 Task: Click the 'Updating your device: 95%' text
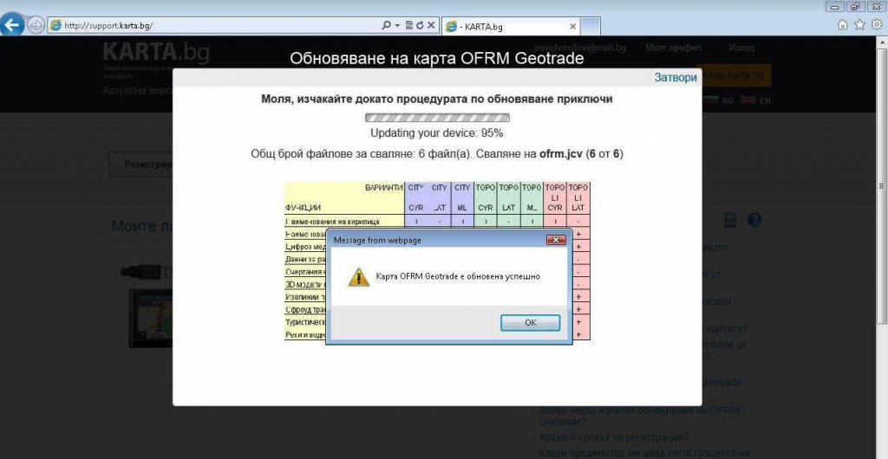437,133
